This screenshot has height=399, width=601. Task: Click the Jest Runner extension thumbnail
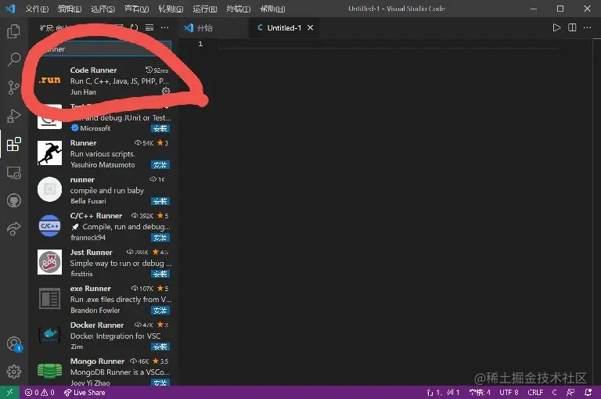[49, 262]
